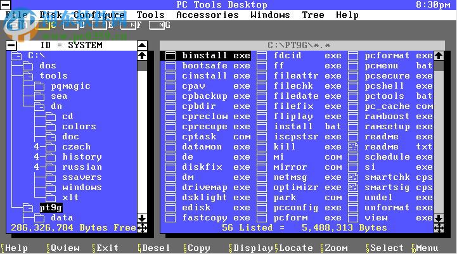Click file list scroll down arrow
The height and width of the screenshot is (254, 457).
coord(439,218)
